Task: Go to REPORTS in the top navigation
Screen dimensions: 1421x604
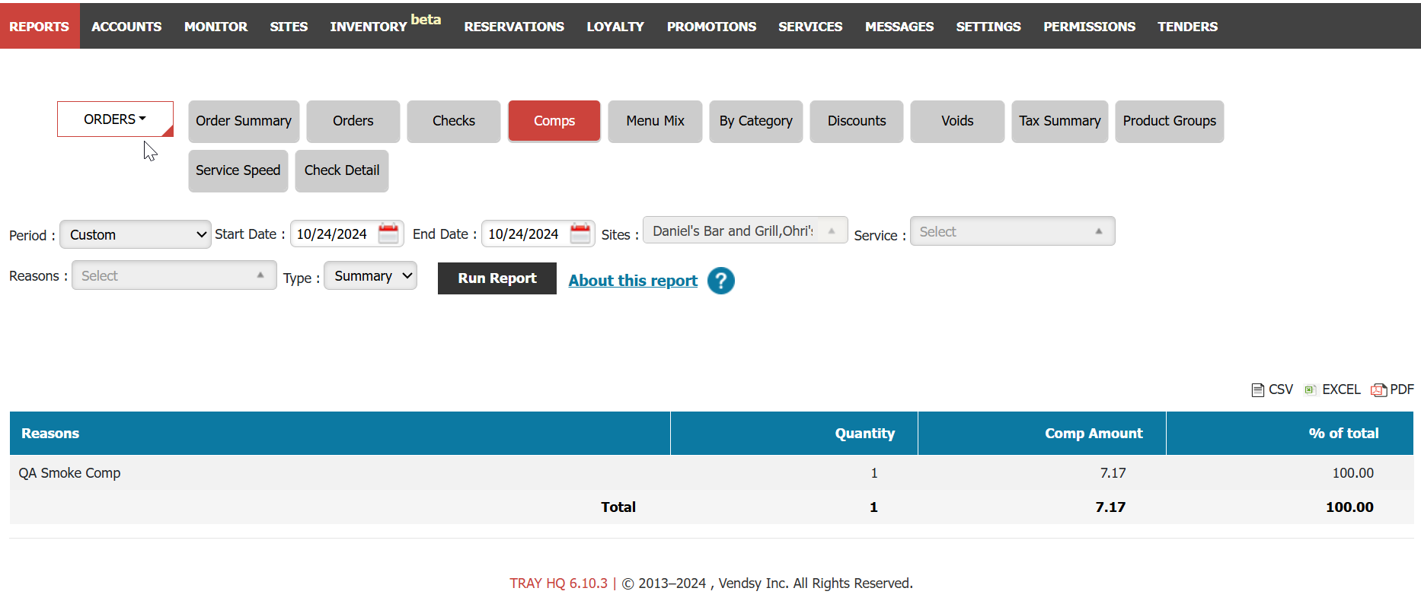Action: [x=40, y=26]
